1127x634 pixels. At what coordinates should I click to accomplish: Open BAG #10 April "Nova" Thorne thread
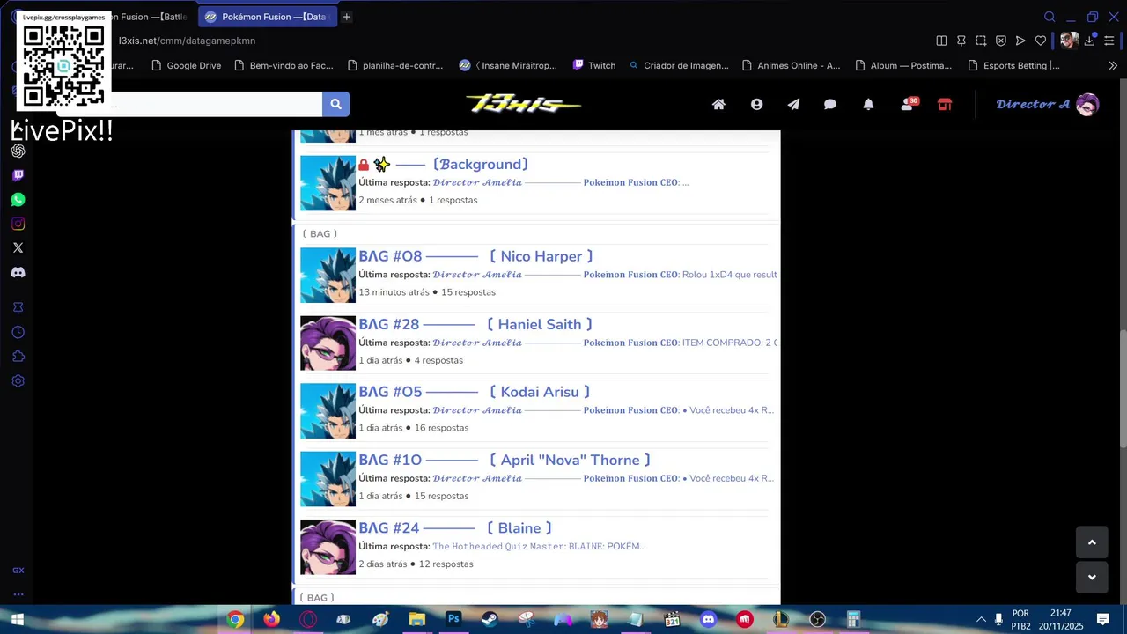[505, 460]
